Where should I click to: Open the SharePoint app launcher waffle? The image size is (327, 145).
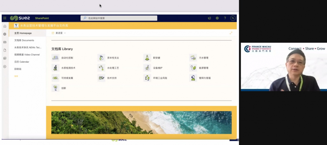[x=5, y=18]
